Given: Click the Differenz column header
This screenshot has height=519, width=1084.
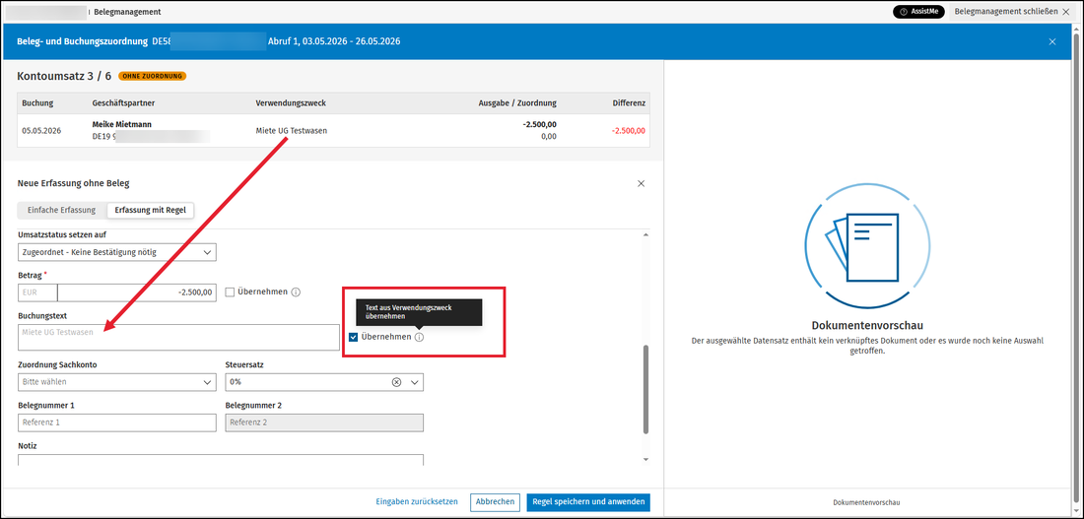Looking at the screenshot, I should (629, 103).
